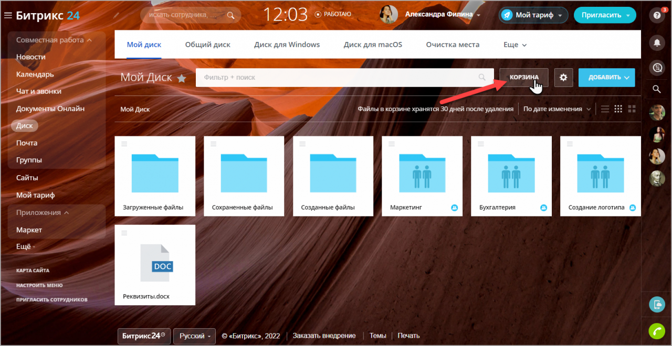
Task: Click the Заказать внедрение footer link
Action: click(x=324, y=336)
